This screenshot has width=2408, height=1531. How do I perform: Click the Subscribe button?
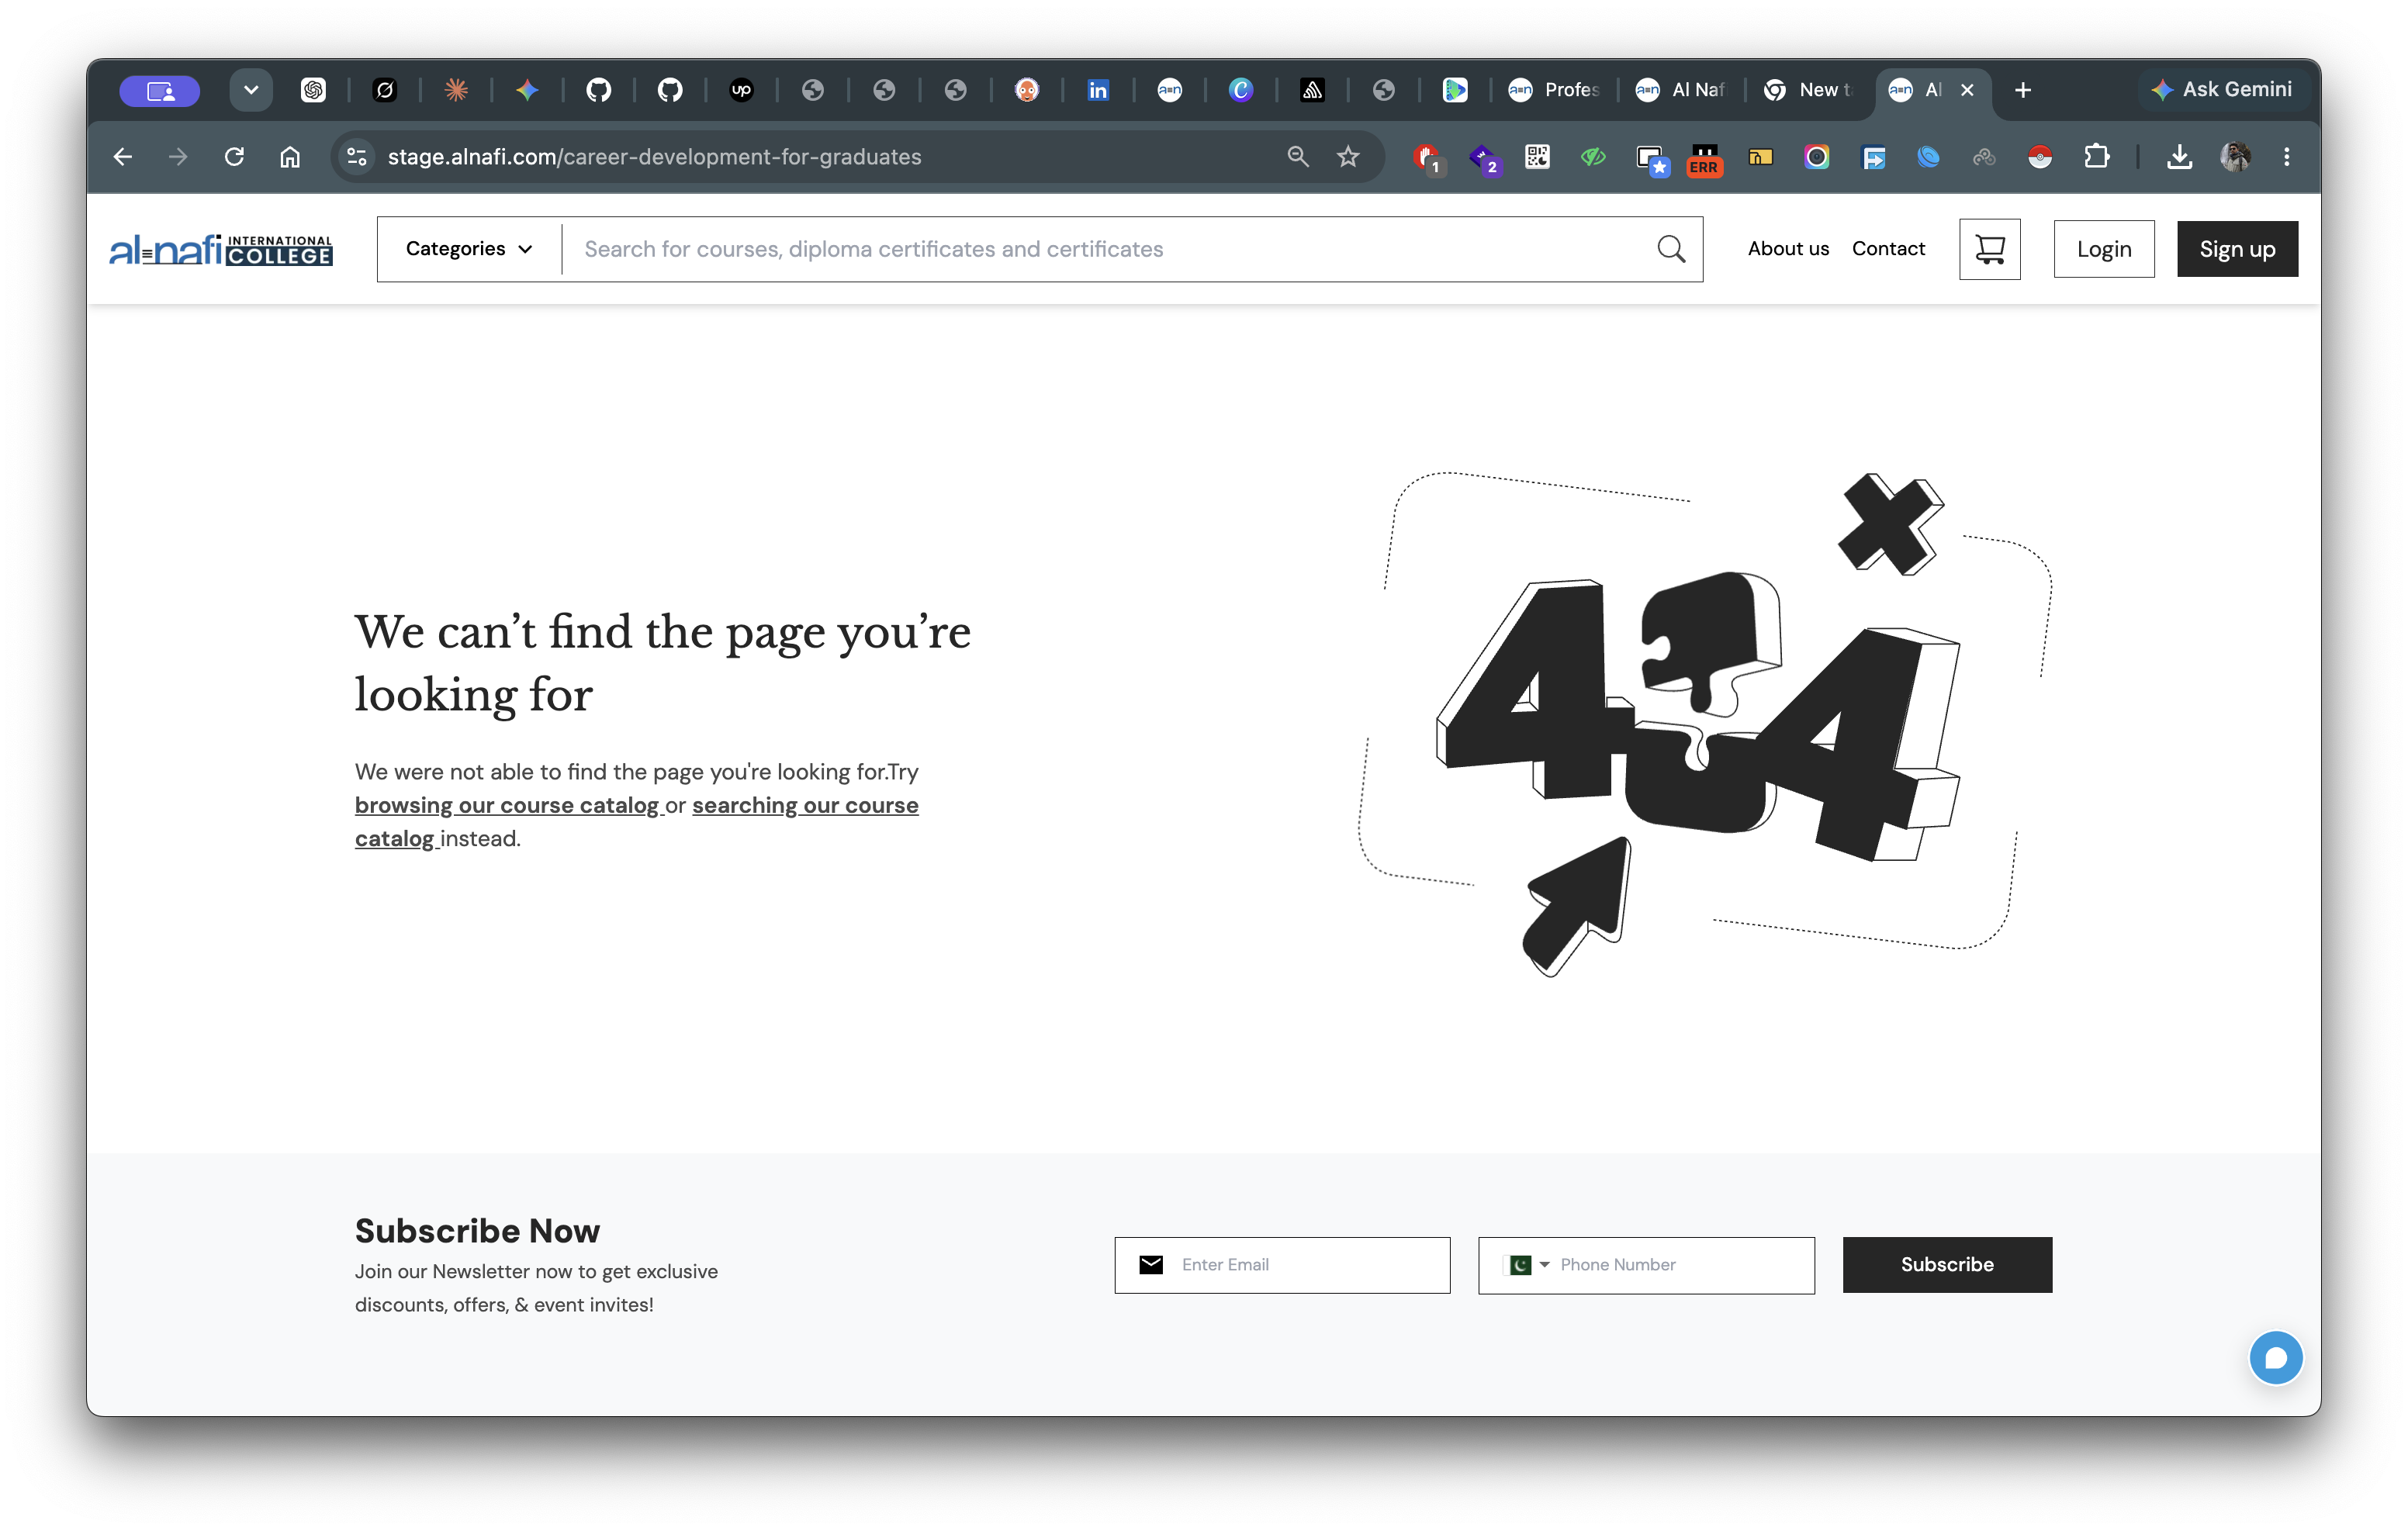pyautogui.click(x=1947, y=1265)
